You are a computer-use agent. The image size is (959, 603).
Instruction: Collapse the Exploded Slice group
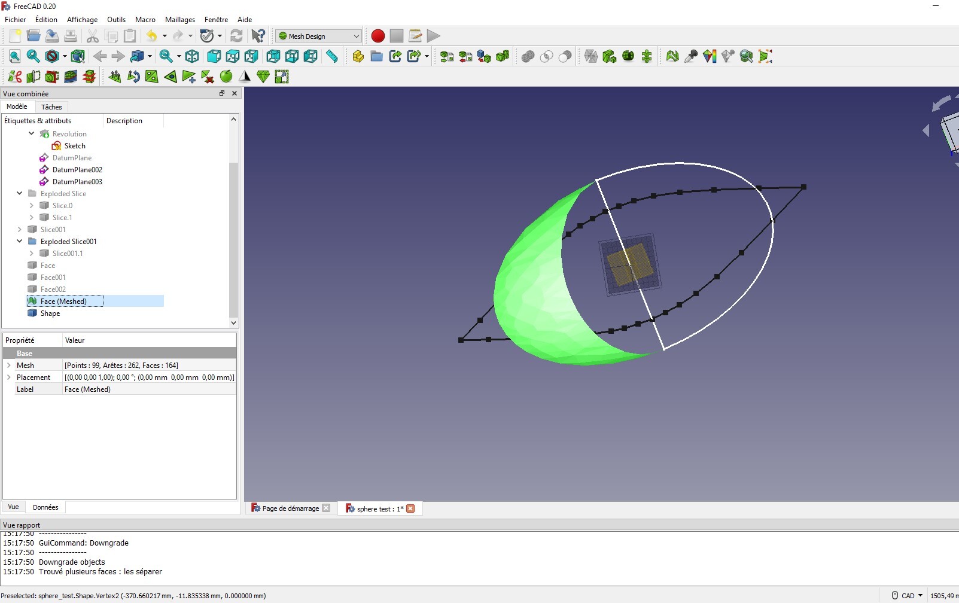click(x=20, y=193)
